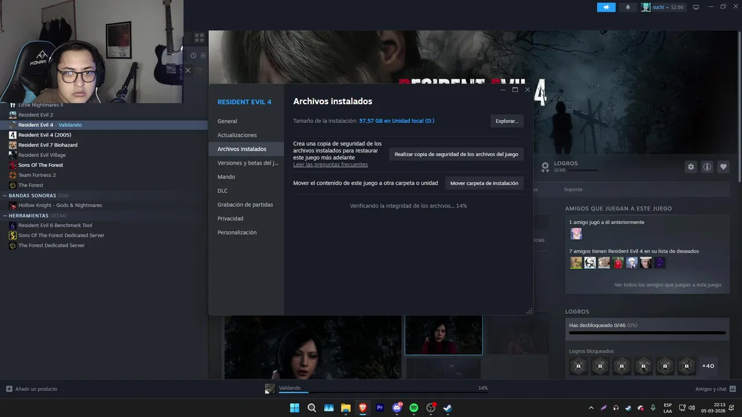
Task: Open Discord from taskbar
Action: (x=397, y=408)
